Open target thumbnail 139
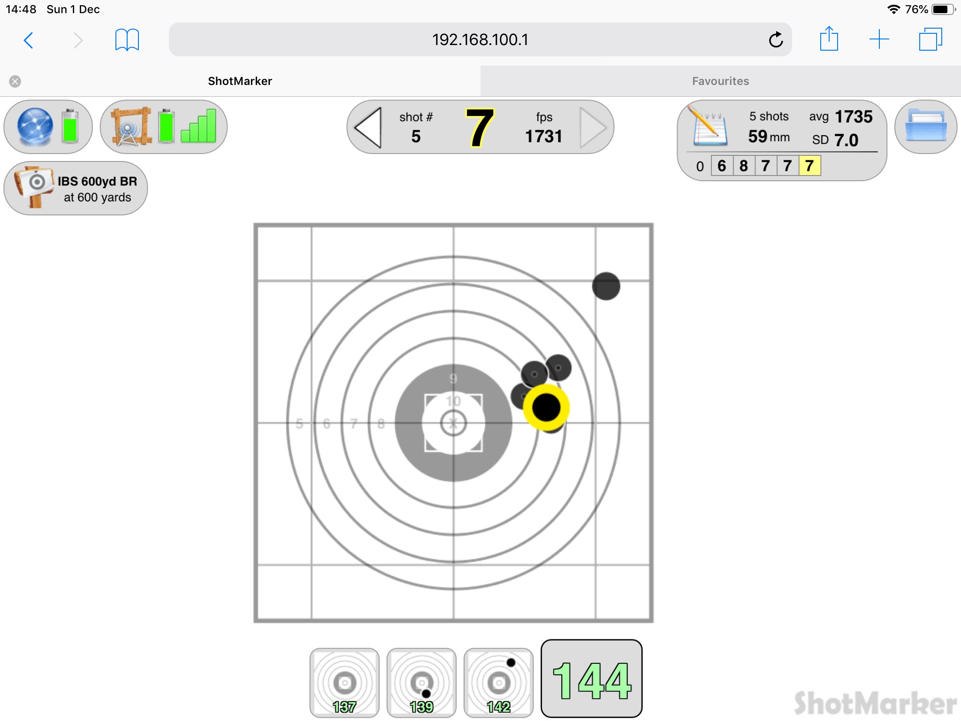 tap(421, 683)
